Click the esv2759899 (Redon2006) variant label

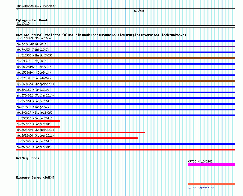(34, 38)
